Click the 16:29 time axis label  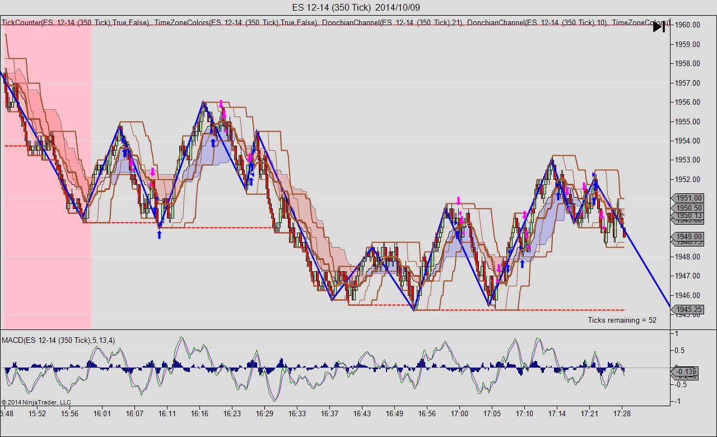(264, 413)
